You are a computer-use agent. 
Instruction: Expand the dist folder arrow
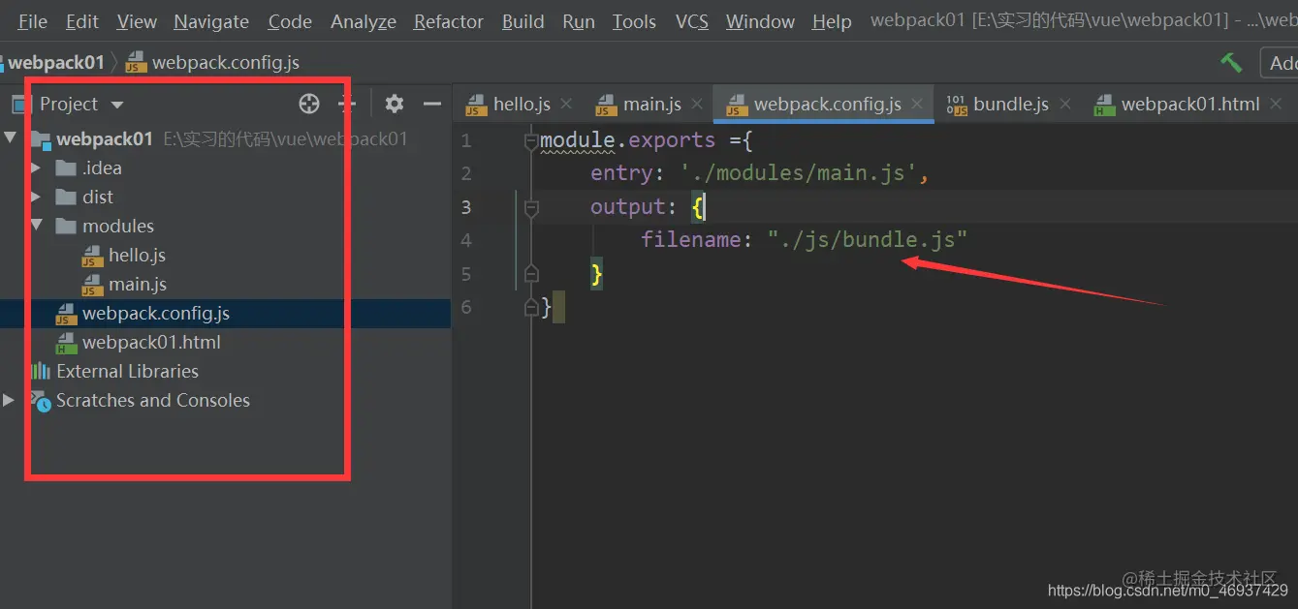pos(36,197)
